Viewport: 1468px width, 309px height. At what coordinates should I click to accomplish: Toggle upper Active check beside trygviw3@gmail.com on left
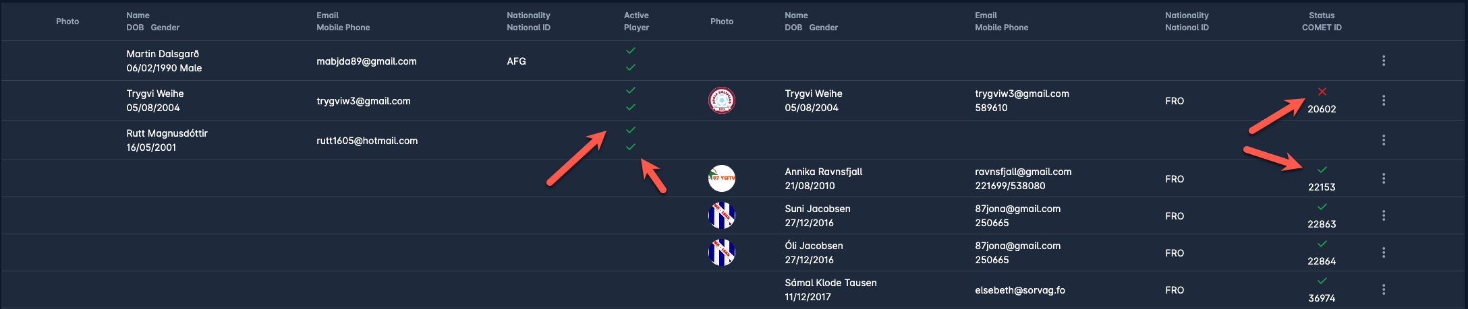[630, 90]
